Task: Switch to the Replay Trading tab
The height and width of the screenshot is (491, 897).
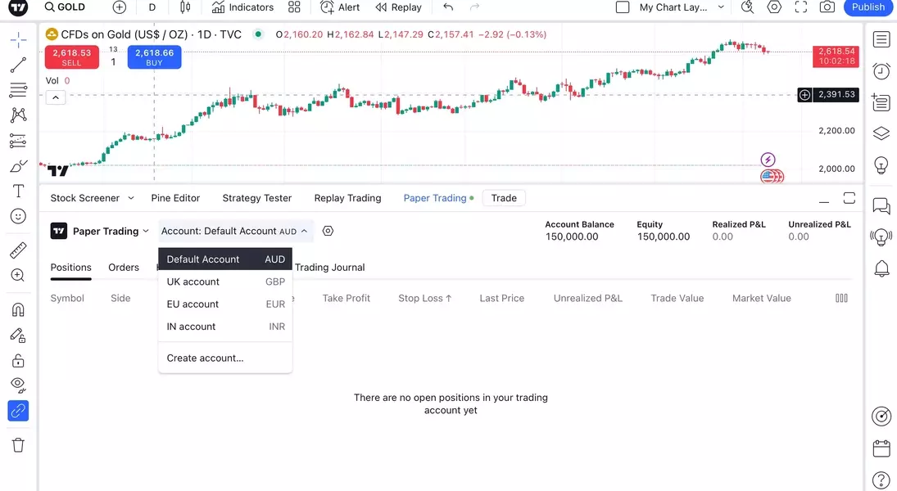Action: coord(347,198)
